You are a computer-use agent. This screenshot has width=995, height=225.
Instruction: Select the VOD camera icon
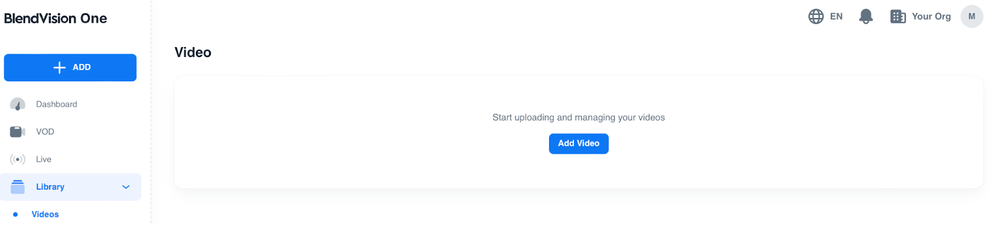pos(17,131)
